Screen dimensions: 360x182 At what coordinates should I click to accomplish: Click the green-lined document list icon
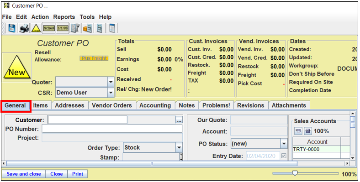click(100, 28)
